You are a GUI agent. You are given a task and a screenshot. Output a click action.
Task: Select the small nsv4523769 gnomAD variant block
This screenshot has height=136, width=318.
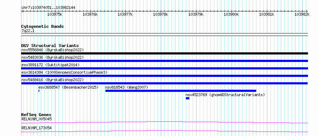click(x=188, y=98)
